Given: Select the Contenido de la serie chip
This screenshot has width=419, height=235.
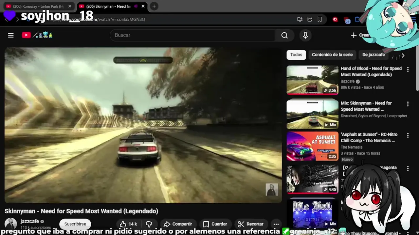Looking at the screenshot, I should (x=332, y=55).
